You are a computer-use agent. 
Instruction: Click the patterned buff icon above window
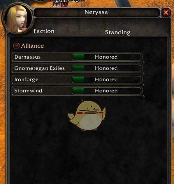click(56, 4)
